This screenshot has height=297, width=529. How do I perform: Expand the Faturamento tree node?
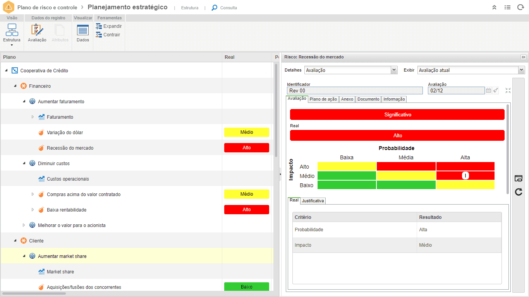coord(33,117)
